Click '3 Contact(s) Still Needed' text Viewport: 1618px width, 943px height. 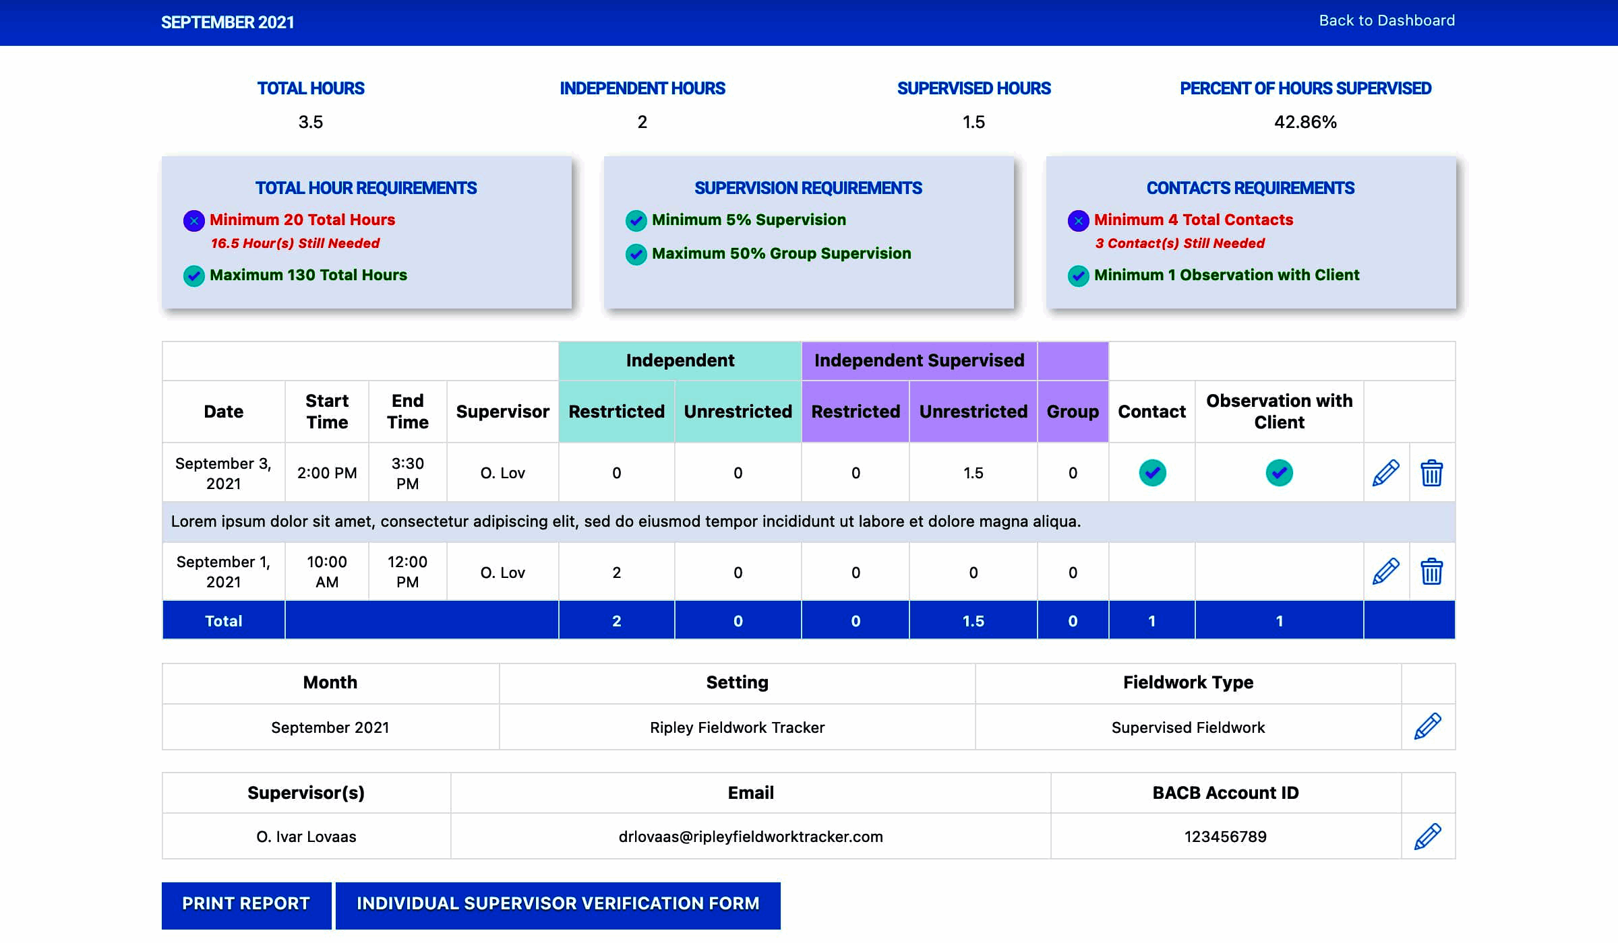tap(1180, 243)
